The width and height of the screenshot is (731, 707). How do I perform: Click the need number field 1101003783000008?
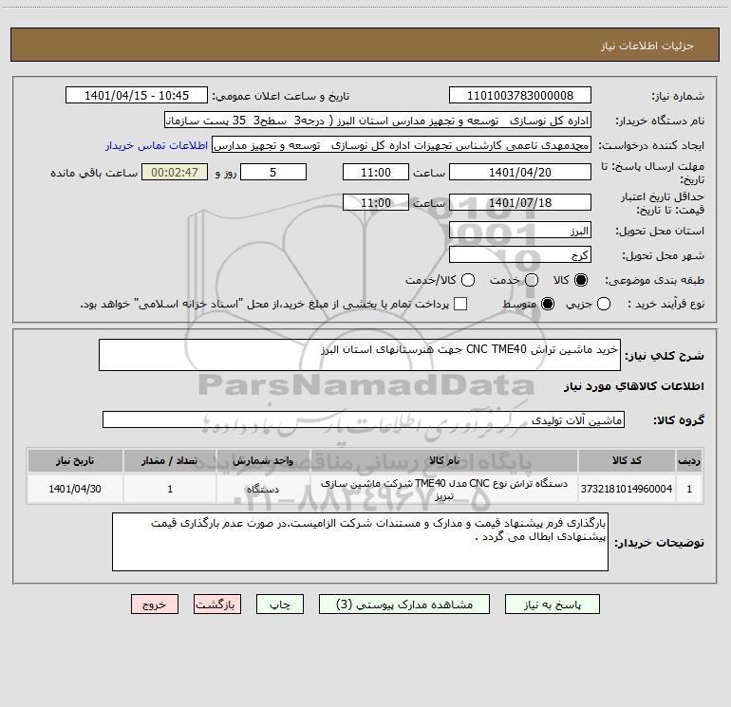(x=520, y=96)
